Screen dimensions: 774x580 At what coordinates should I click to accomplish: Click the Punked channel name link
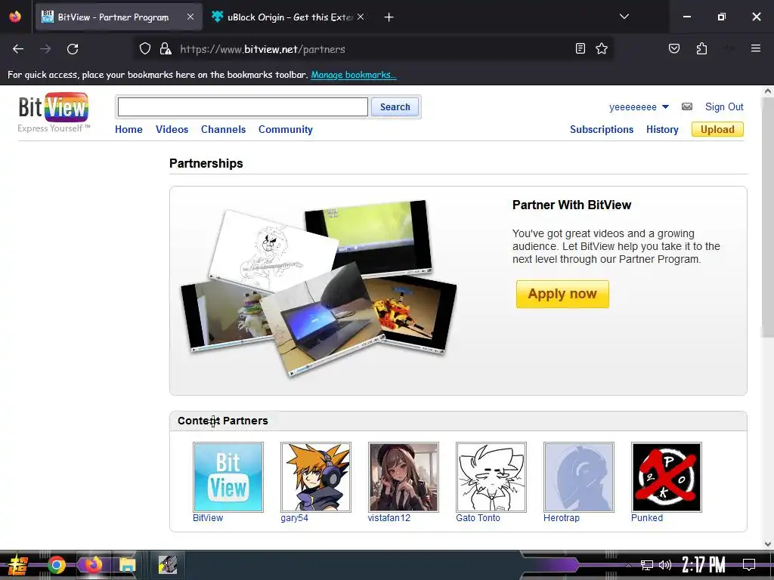tap(647, 518)
